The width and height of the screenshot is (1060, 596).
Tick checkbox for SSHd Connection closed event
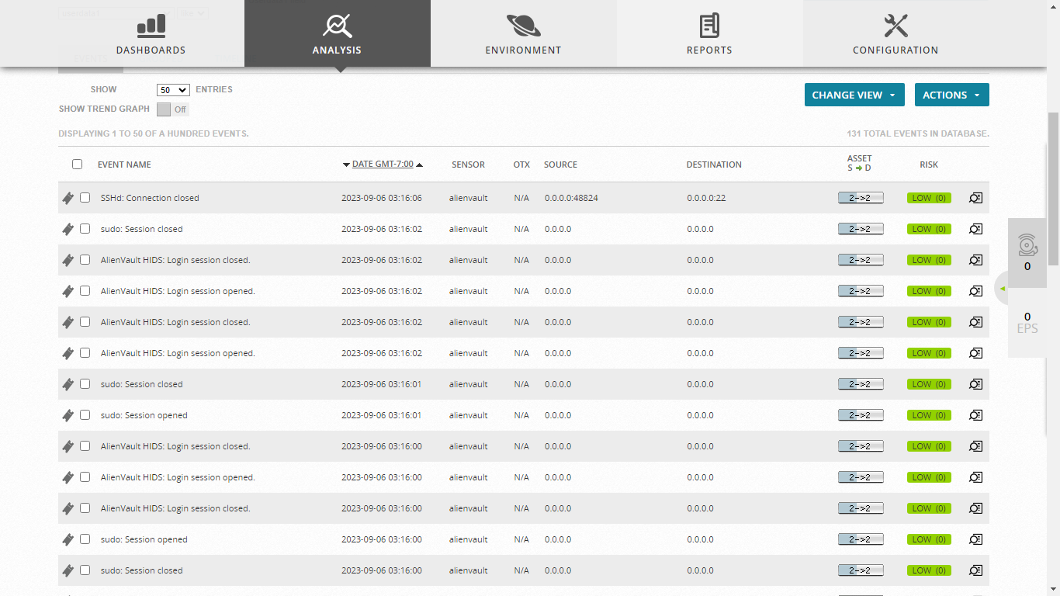(x=85, y=198)
